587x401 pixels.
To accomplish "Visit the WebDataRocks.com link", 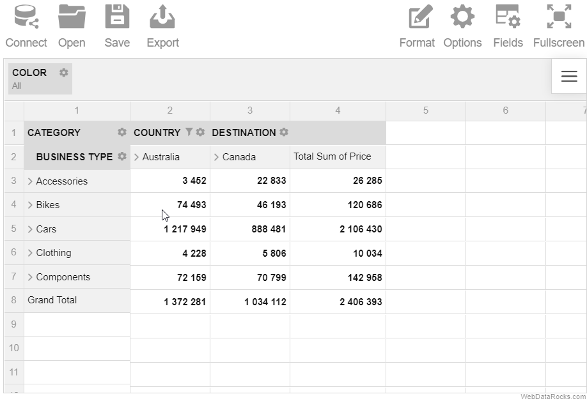I will 553,397.
